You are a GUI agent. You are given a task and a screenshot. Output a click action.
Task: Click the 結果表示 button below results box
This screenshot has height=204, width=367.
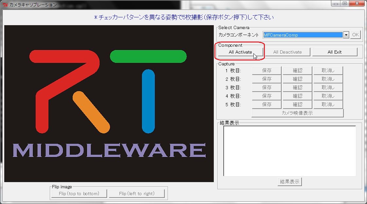[x=289, y=181]
